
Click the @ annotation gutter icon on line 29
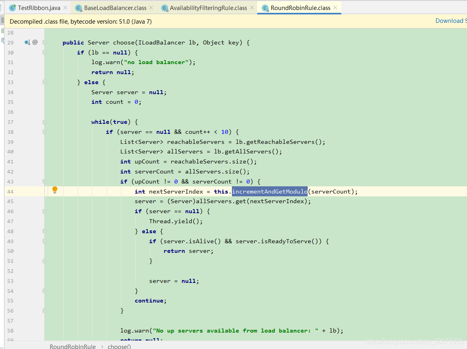click(35, 42)
